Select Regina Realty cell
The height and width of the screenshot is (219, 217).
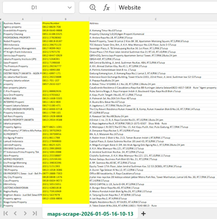click(x=23, y=191)
